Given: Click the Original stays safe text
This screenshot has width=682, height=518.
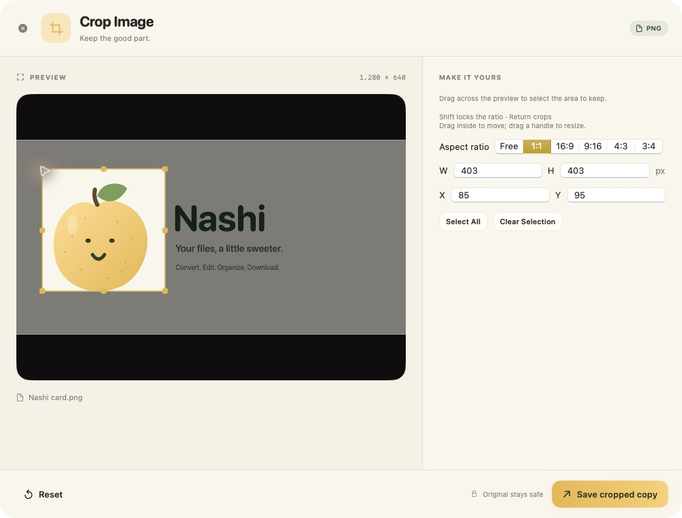Looking at the screenshot, I should [x=513, y=495].
